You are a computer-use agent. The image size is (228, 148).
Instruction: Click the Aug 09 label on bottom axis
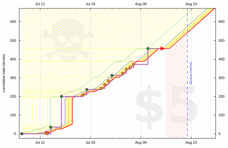[141, 142]
